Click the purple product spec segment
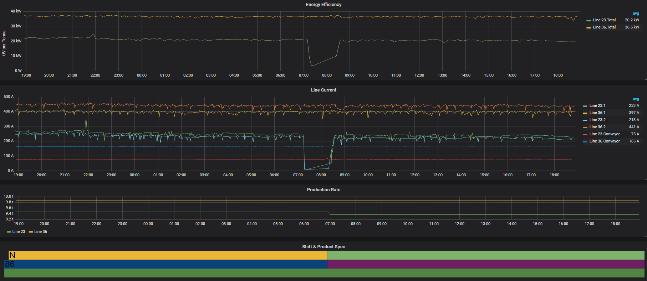The width and height of the screenshot is (647, 281). pos(485,264)
